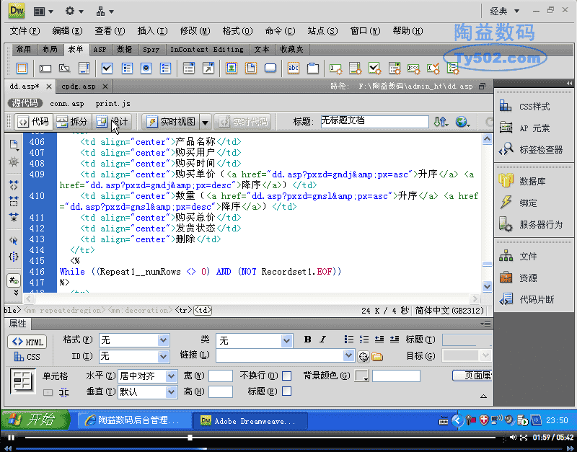Click the Bold formatting icon
The image size is (577, 452).
click(x=308, y=340)
